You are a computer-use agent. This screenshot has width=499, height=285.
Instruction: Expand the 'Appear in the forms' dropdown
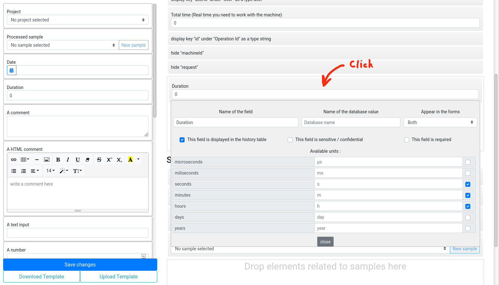click(x=440, y=122)
